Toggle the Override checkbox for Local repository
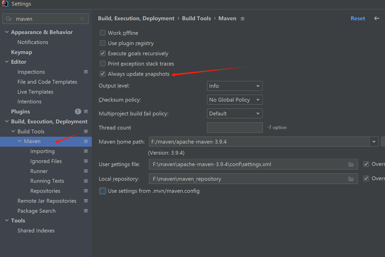The width and height of the screenshot is (385, 257). pyautogui.click(x=366, y=178)
